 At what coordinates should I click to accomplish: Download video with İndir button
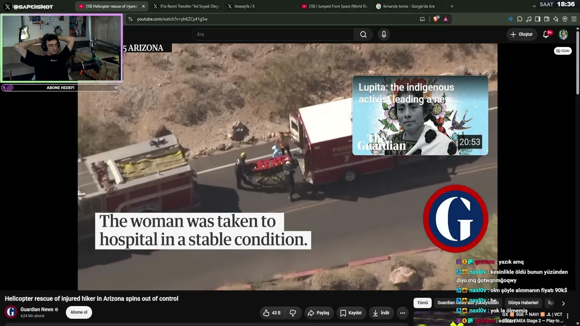click(x=381, y=313)
